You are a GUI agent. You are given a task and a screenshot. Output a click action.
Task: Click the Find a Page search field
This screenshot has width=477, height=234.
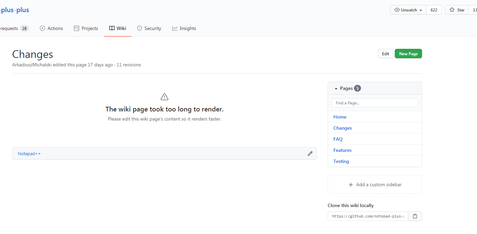(375, 103)
